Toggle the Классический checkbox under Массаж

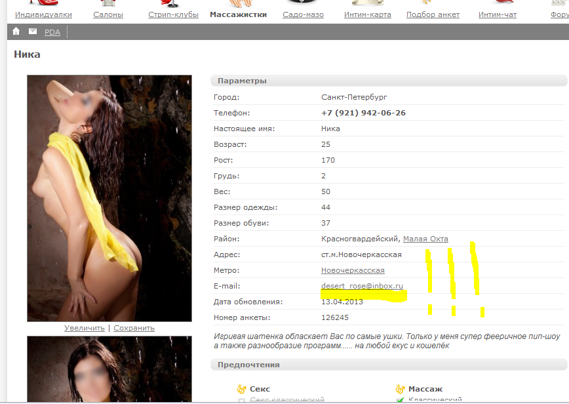pyautogui.click(x=400, y=400)
